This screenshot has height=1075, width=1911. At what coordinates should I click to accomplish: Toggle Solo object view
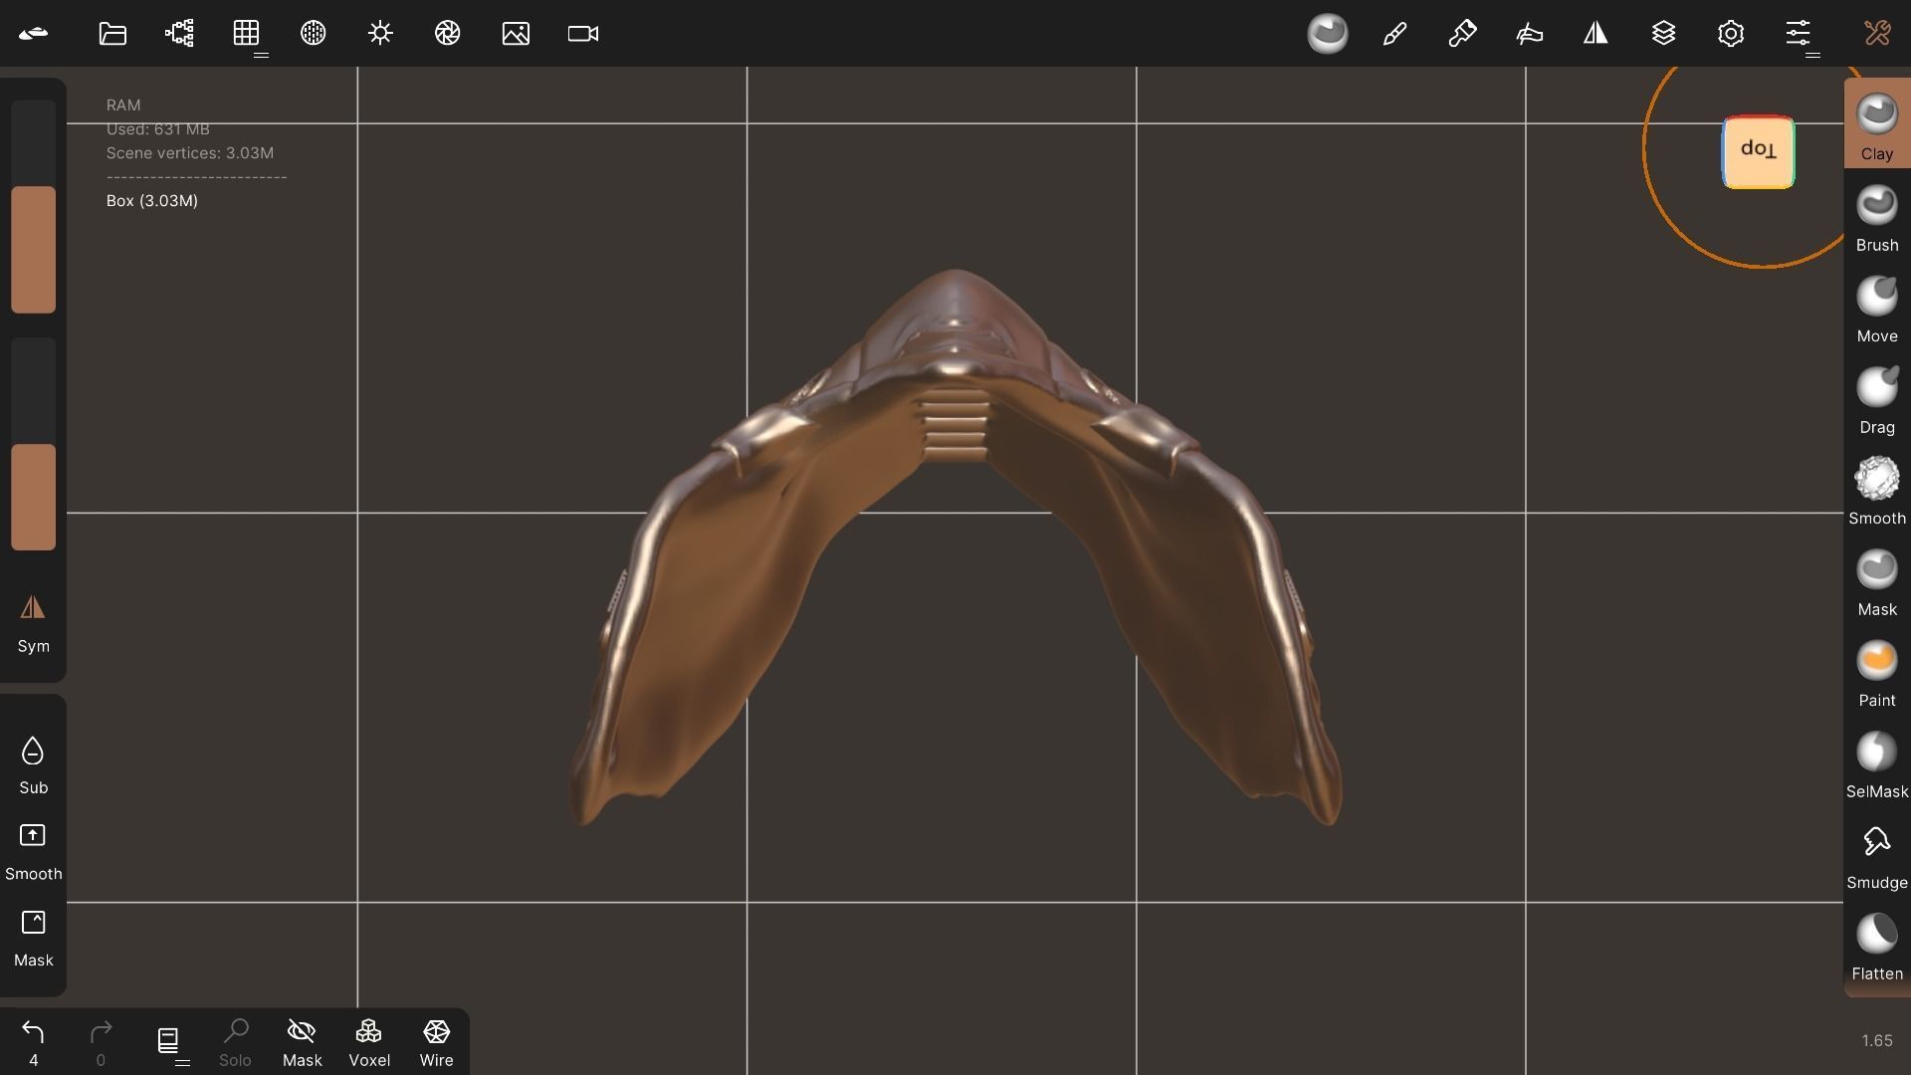coord(235,1042)
